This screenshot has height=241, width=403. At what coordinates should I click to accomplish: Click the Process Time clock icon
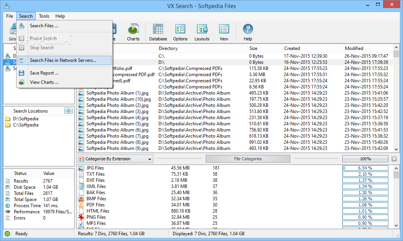[8, 206]
